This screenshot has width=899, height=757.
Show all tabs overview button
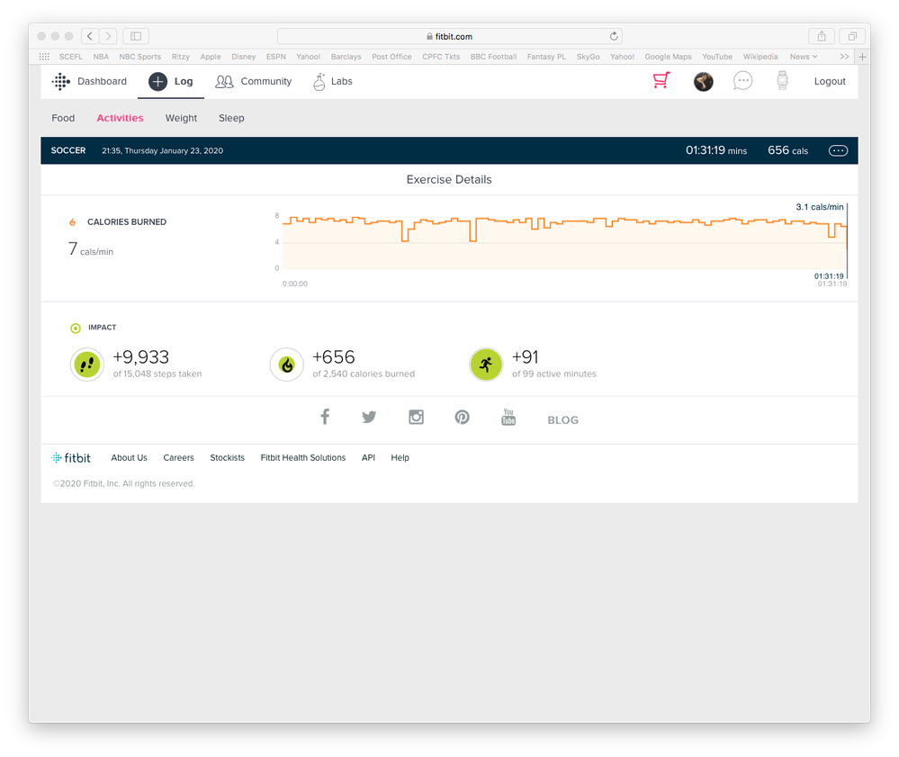click(x=852, y=36)
